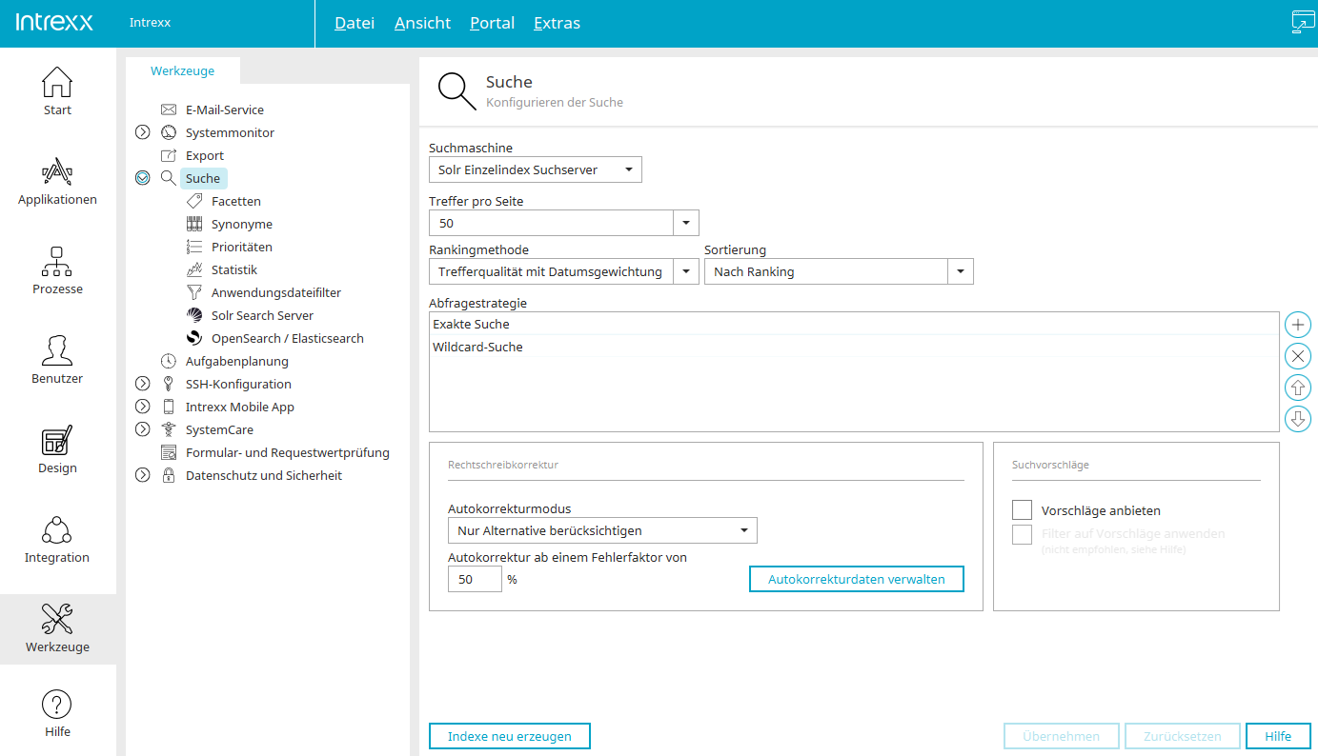The width and height of the screenshot is (1318, 756).
Task: Click 'Autokorrekturdaten verwalten' button
Action: click(x=857, y=579)
